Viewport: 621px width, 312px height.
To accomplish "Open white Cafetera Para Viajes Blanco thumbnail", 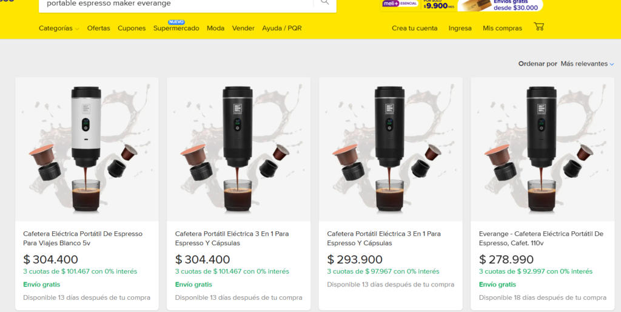I will [87, 149].
